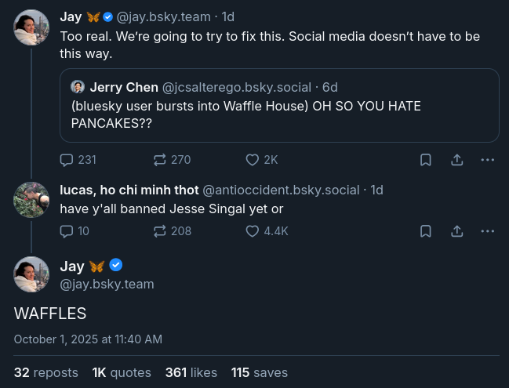Open more options on Jay's top post
The height and width of the screenshot is (388, 509).
[487, 160]
